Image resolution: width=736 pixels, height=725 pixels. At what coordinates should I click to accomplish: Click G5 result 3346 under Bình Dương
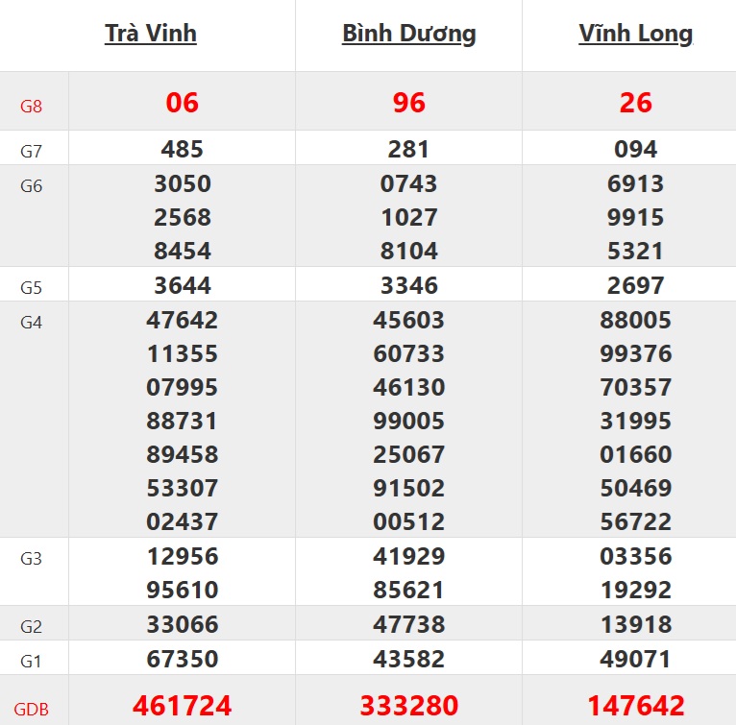(408, 285)
